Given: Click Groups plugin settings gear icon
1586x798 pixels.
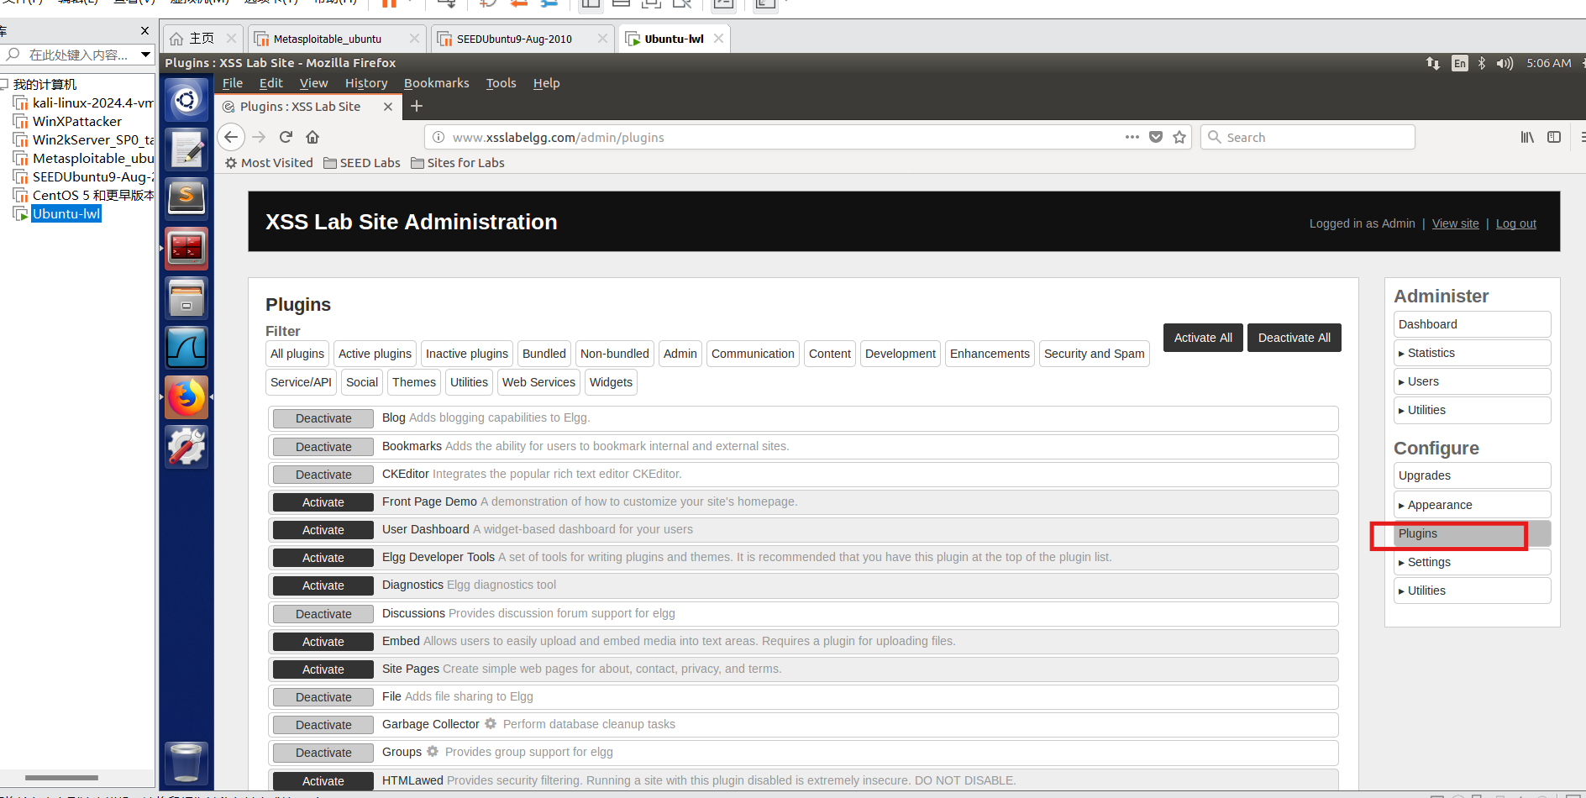Looking at the screenshot, I should (433, 751).
